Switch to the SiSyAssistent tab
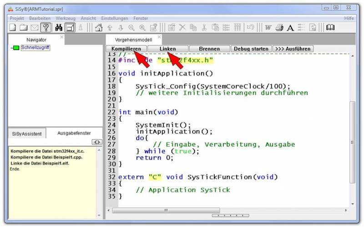Viewport: 364px width, 227px height. tap(26, 134)
